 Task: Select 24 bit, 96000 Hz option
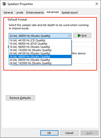(x=40, y=60)
